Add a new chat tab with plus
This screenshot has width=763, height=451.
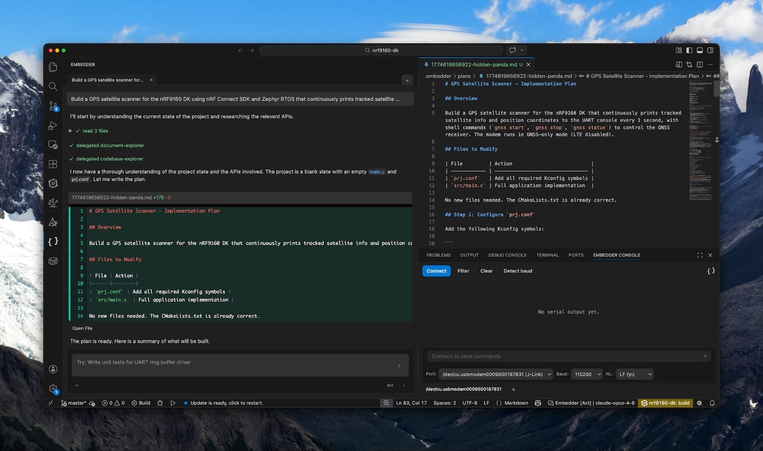pos(407,80)
